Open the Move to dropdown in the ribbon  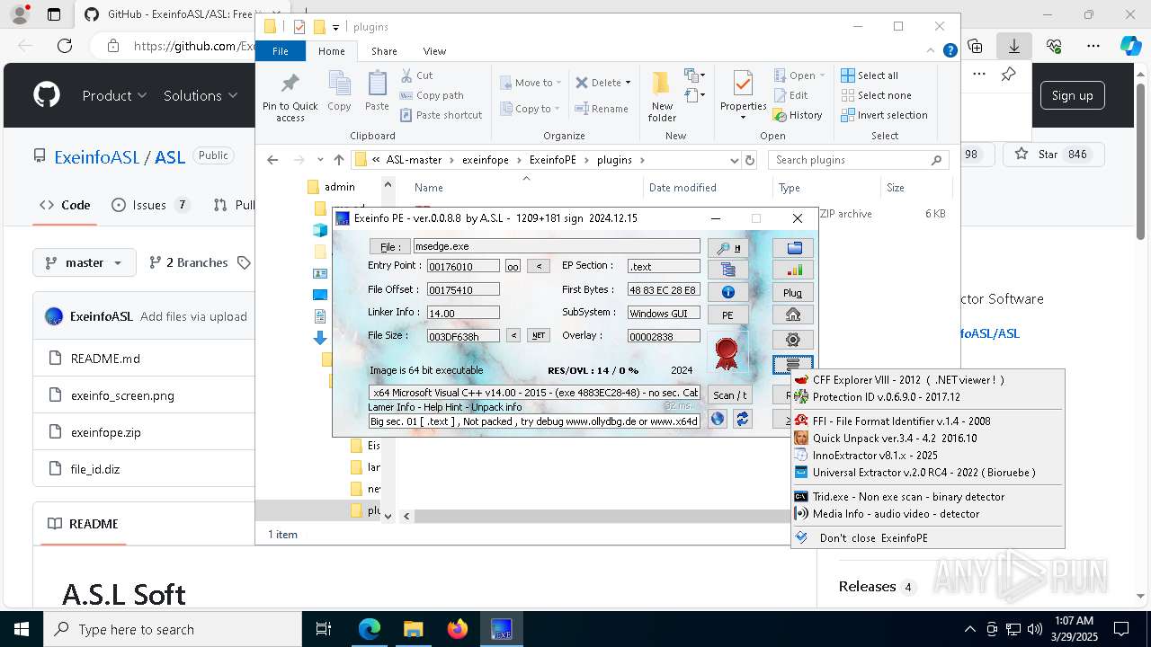[x=531, y=82]
